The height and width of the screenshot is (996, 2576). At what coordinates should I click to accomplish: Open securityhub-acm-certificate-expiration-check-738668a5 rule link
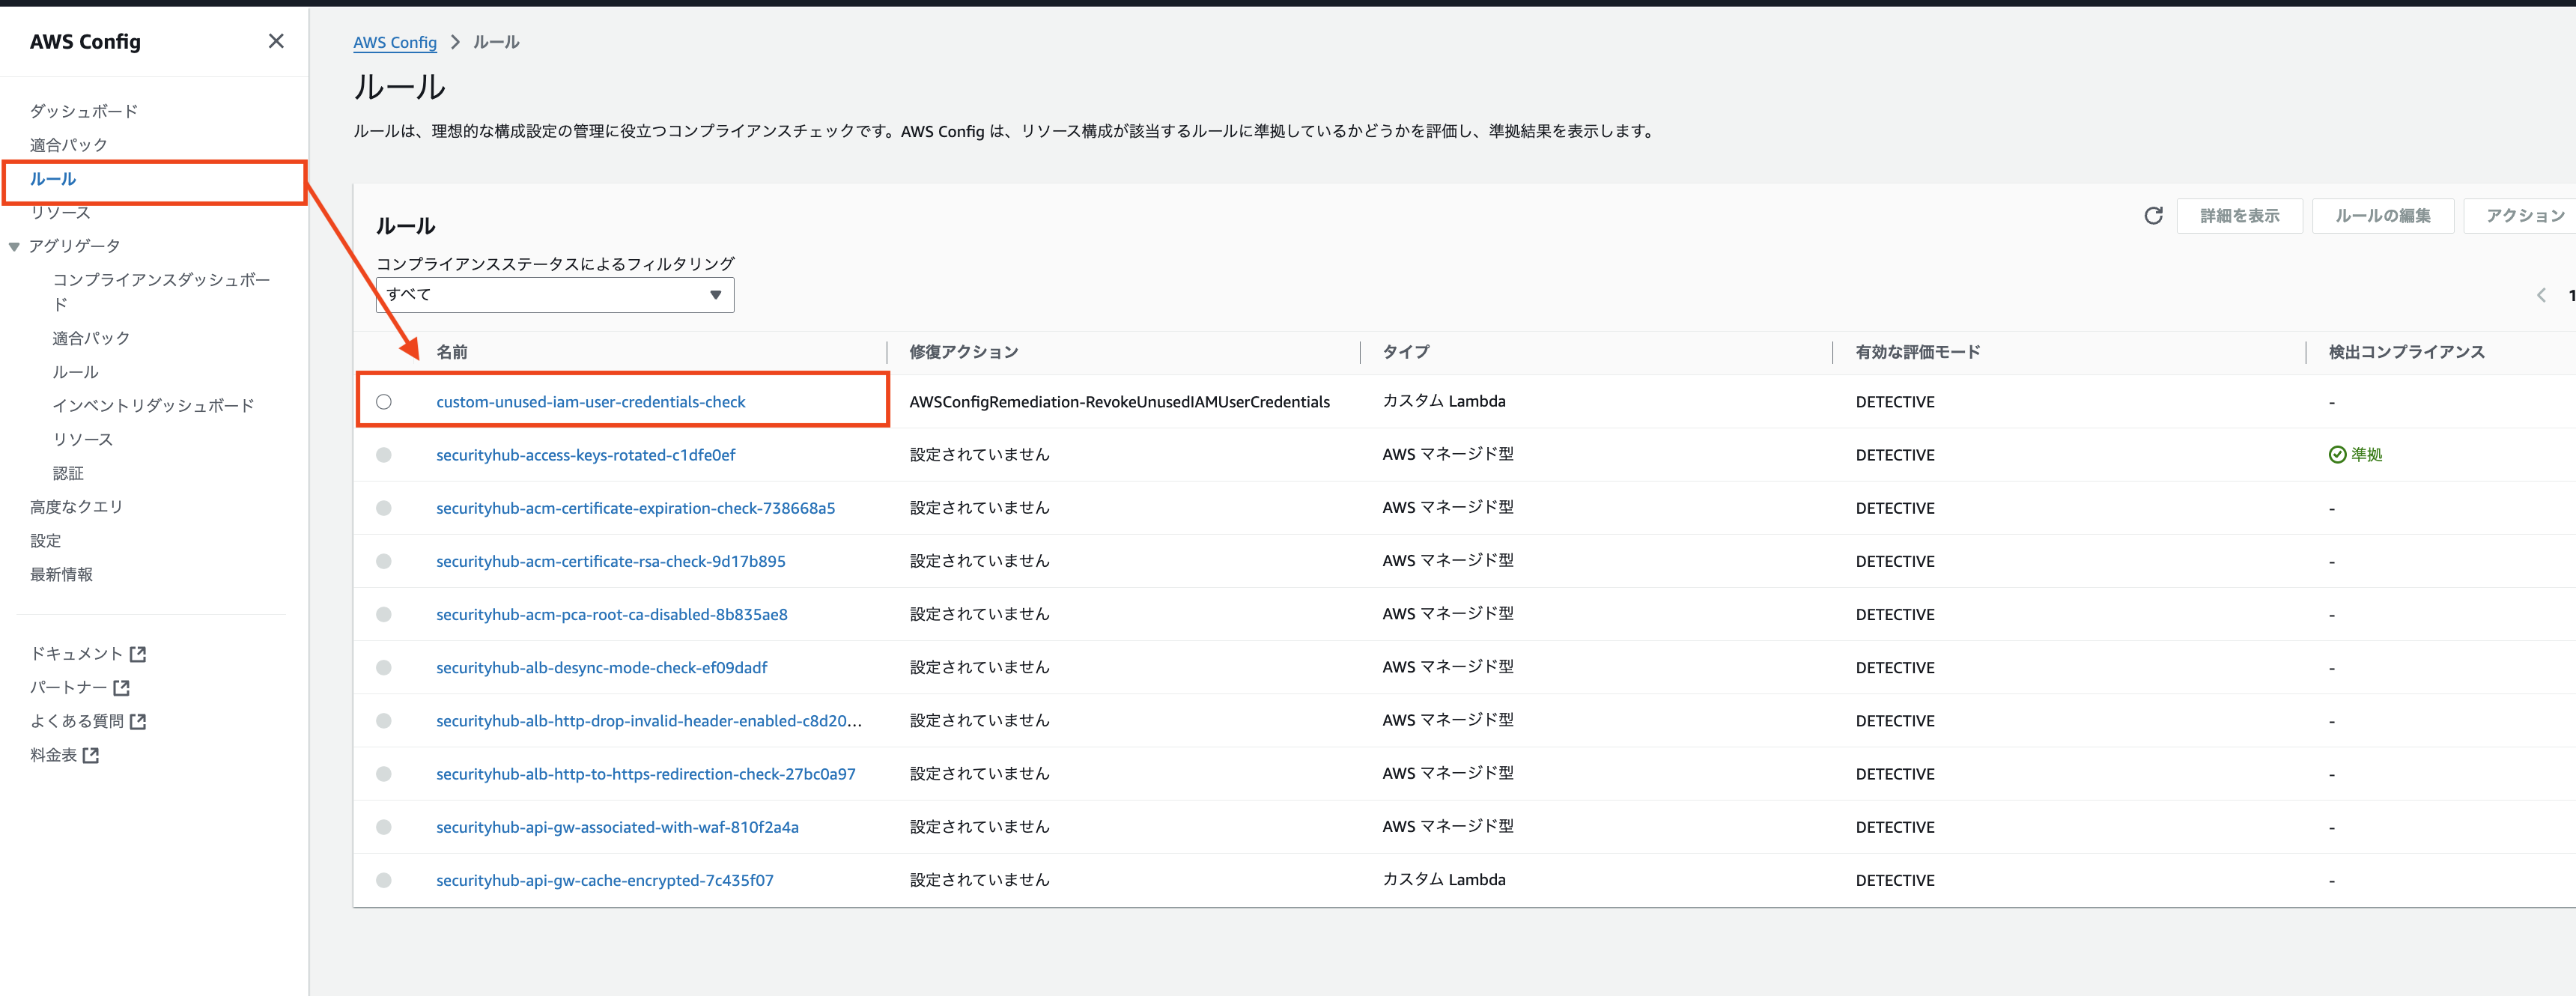(x=635, y=508)
